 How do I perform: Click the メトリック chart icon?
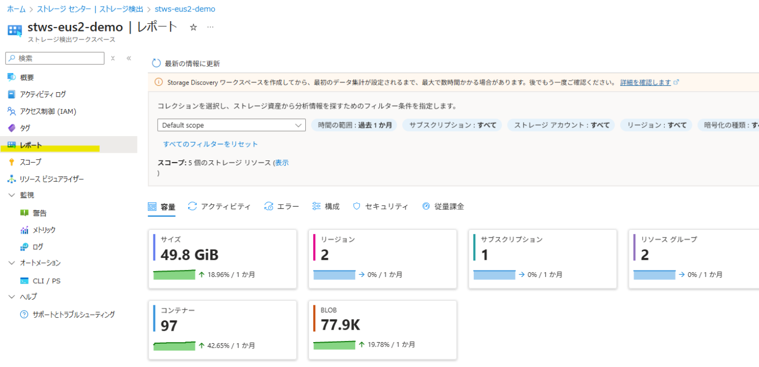tap(24, 230)
